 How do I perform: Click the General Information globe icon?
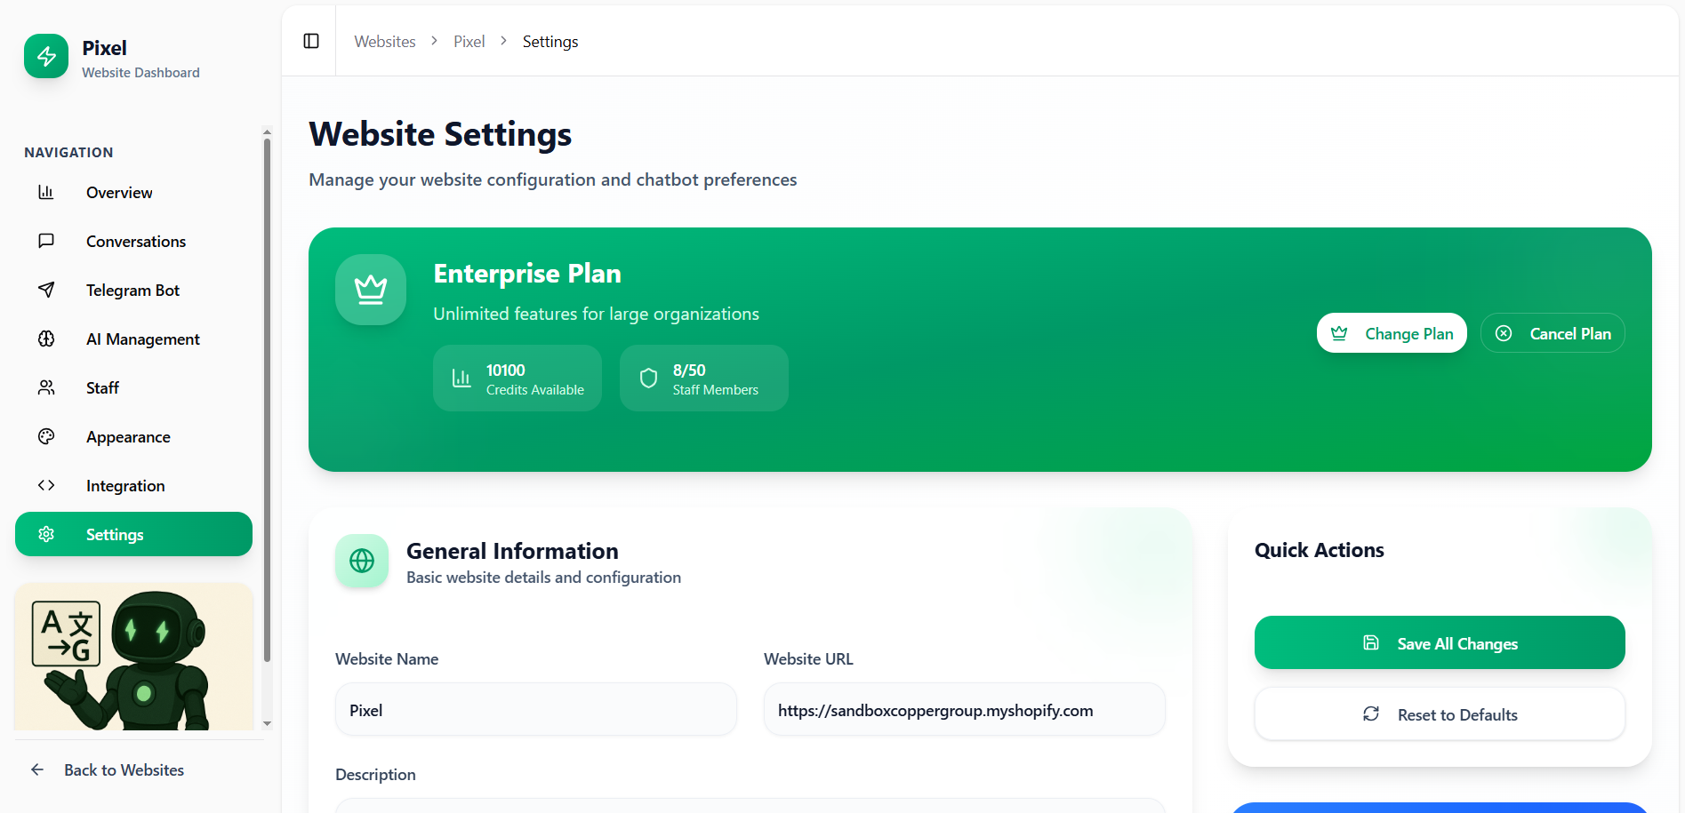click(362, 561)
